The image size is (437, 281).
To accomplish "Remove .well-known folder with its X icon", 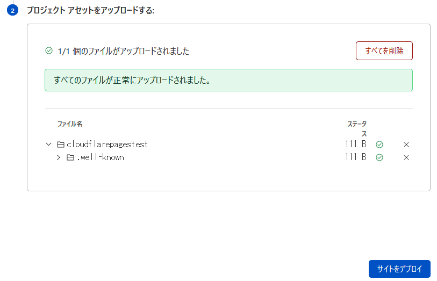I will [x=406, y=157].
